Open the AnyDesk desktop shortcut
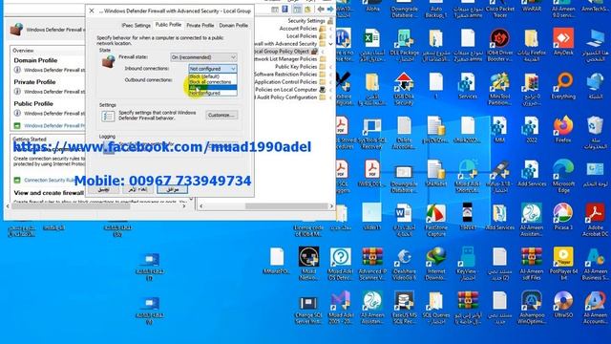The image size is (611, 344). (x=563, y=42)
